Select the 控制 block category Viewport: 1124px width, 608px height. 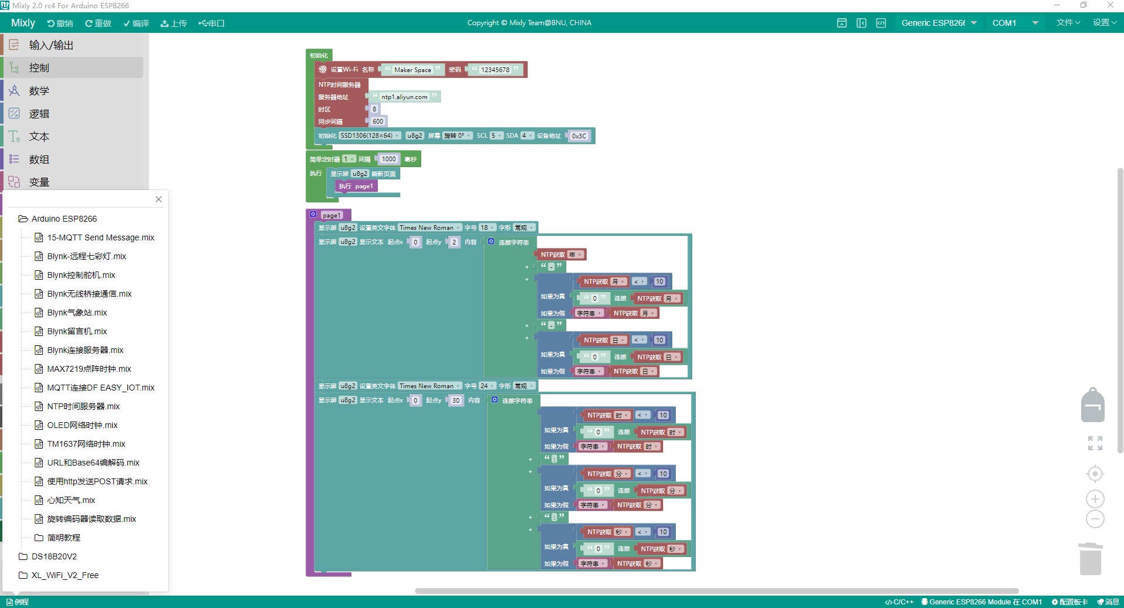[73, 68]
